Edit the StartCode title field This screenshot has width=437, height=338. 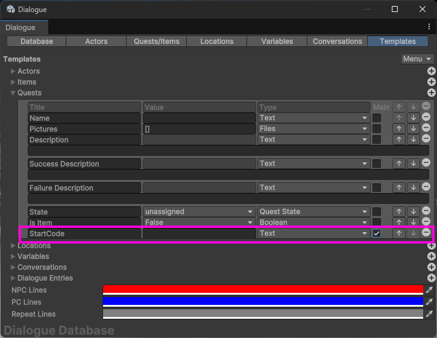[x=84, y=233]
